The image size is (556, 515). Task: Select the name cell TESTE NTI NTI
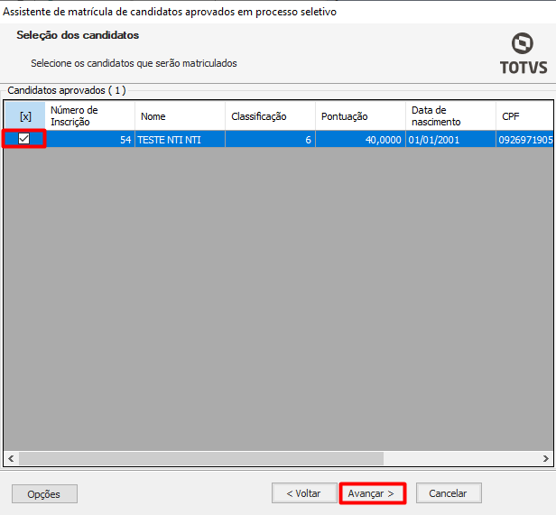pos(180,140)
